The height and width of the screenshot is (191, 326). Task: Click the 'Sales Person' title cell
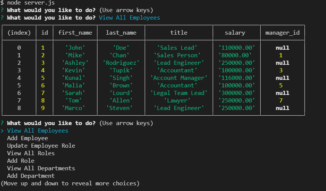[x=177, y=55]
